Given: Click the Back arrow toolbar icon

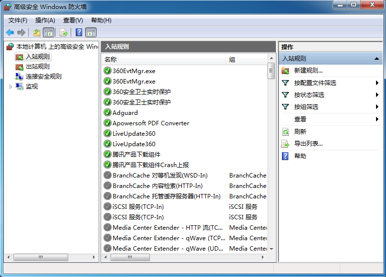Looking at the screenshot, I should pyautogui.click(x=10, y=32).
